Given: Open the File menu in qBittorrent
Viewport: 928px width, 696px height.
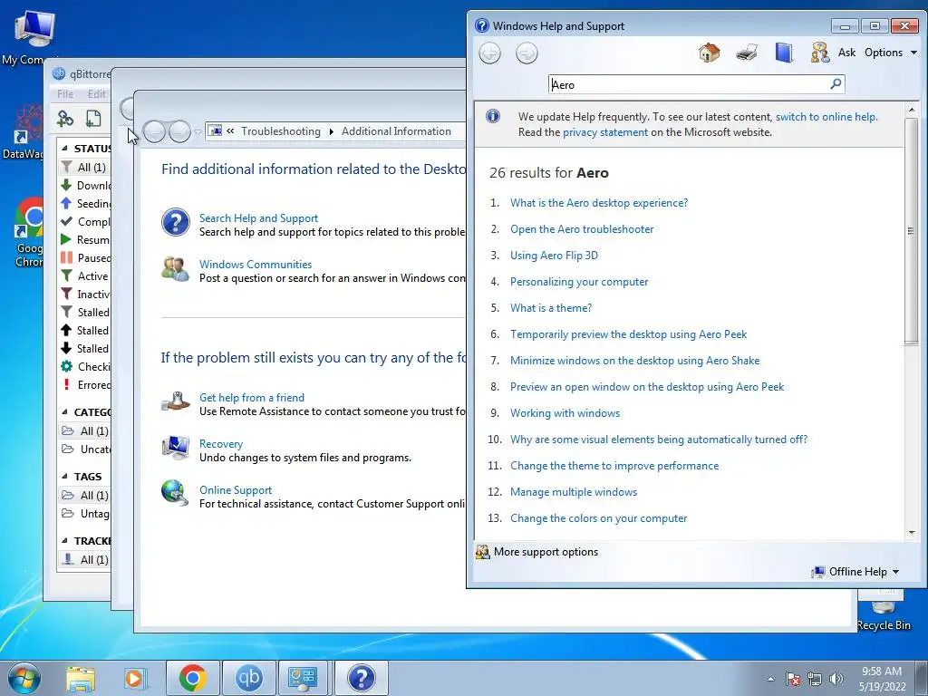Looking at the screenshot, I should click(65, 93).
